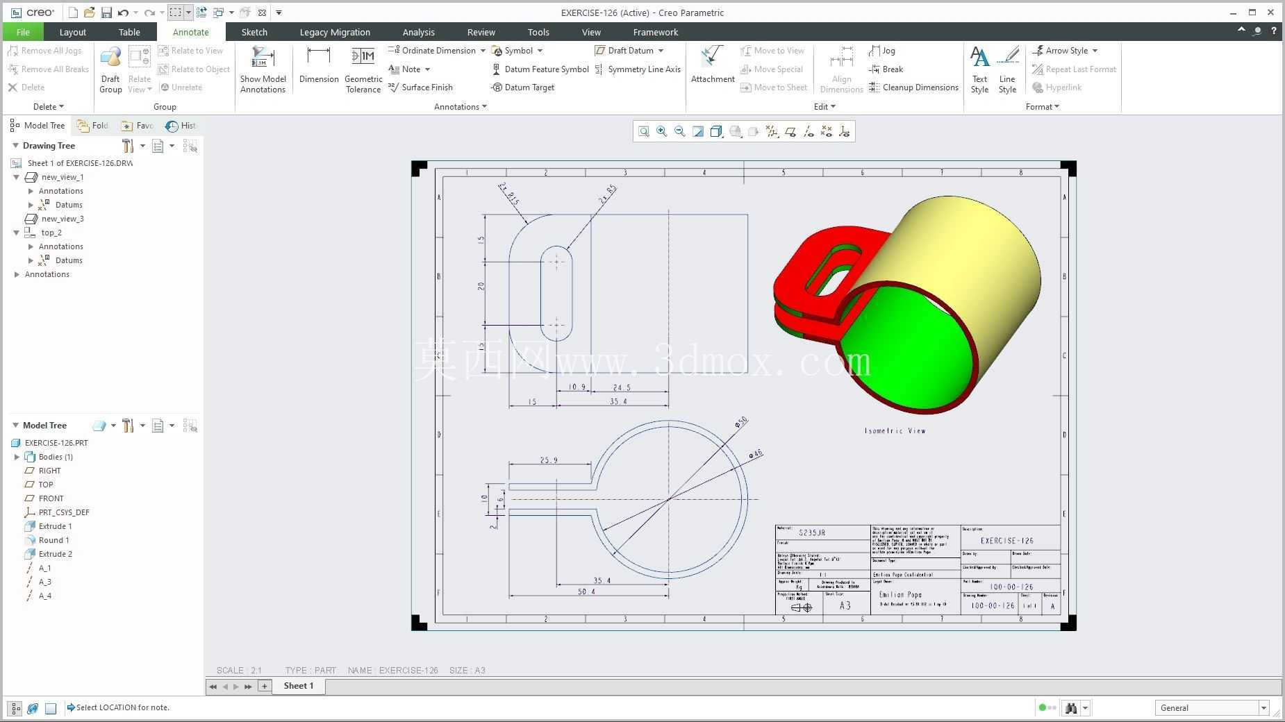Collapse the new_view_1 tree node
Image resolution: width=1285 pixels, height=722 pixels.
point(17,177)
